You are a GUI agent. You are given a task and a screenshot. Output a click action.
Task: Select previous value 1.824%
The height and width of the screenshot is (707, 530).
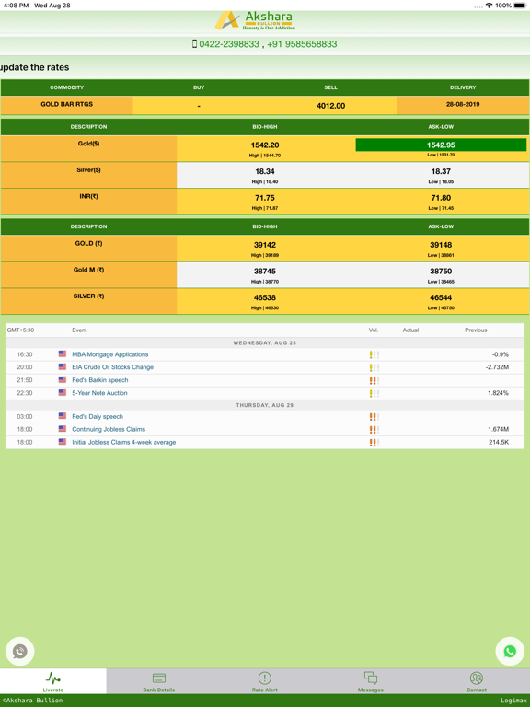(x=498, y=393)
